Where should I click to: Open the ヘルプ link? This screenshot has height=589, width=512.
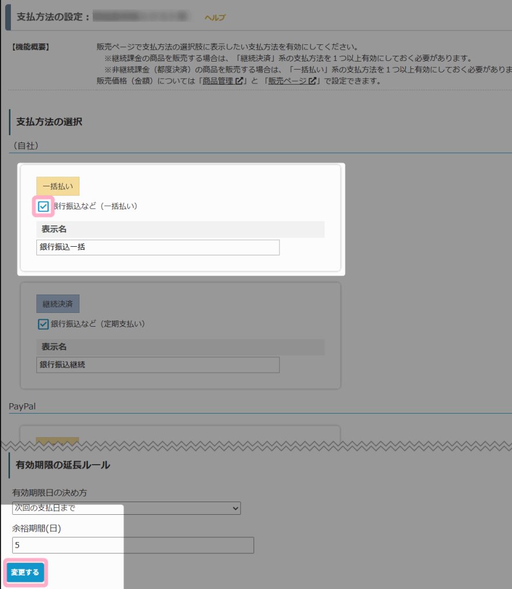click(x=215, y=18)
